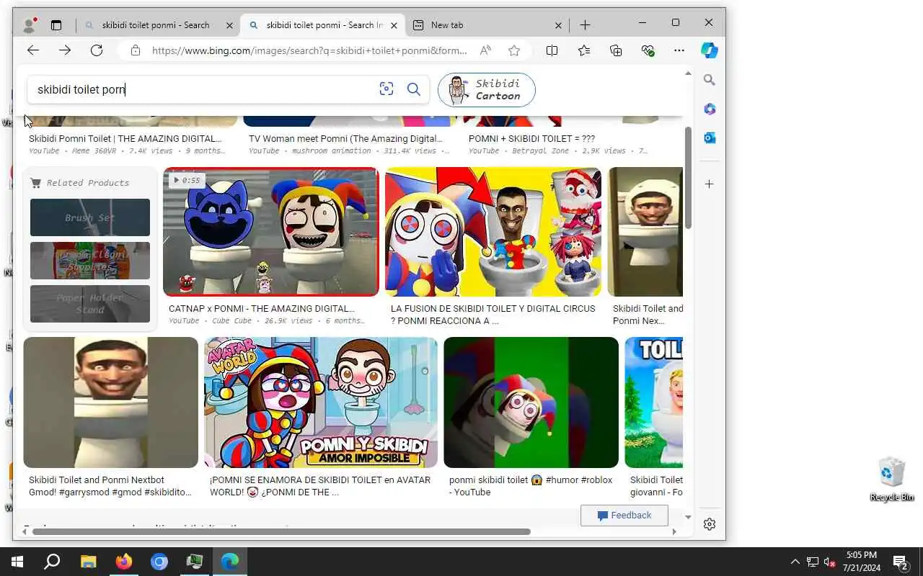Open Collections panel
Screen dimensions: 923x576
coord(616,50)
